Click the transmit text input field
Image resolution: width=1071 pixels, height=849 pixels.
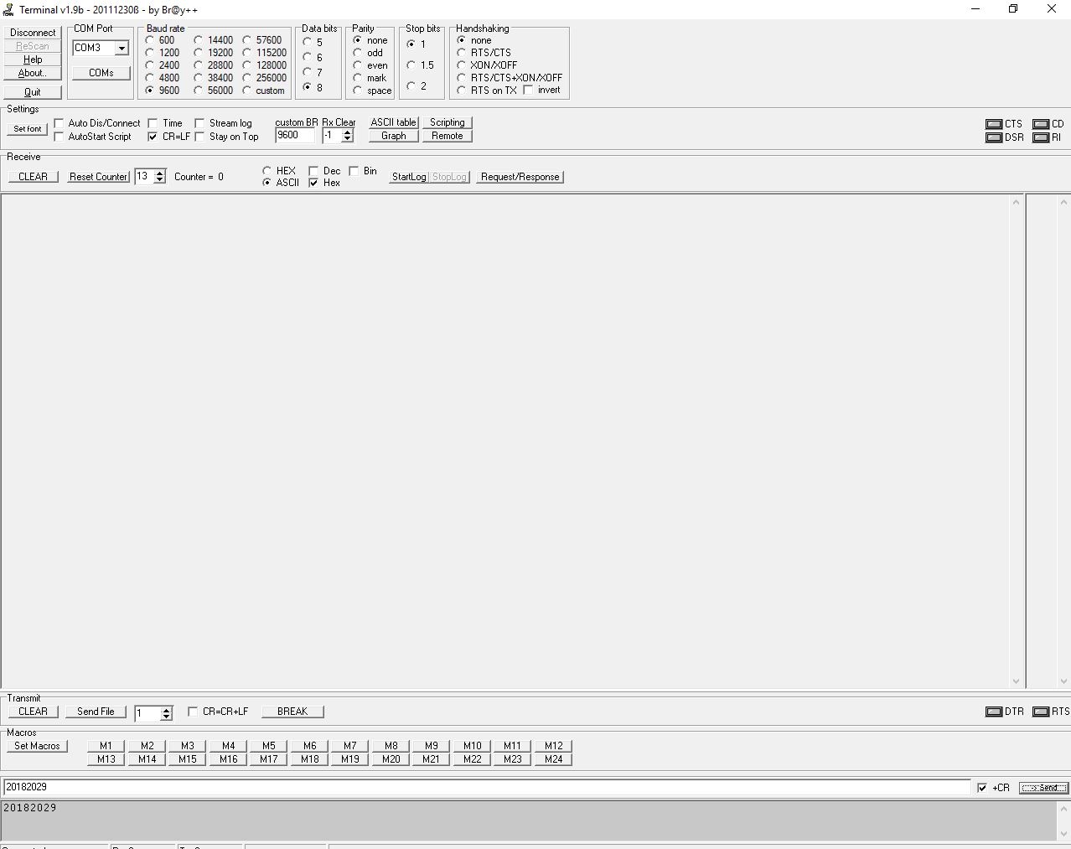487,788
